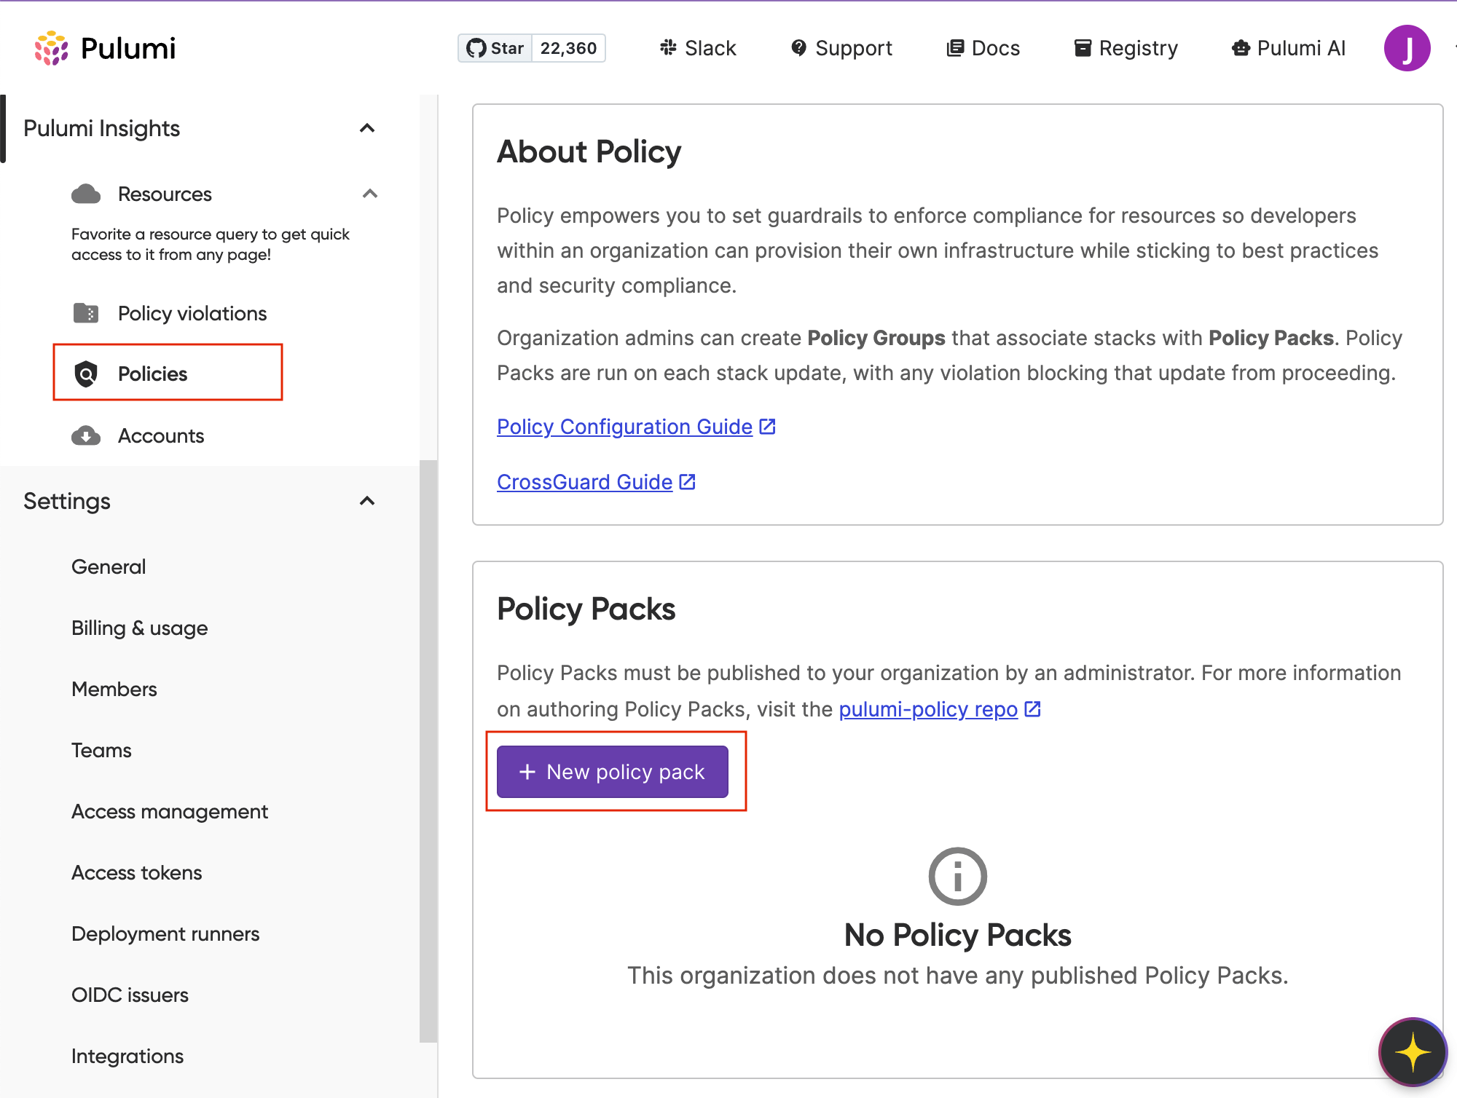Open the Policy Configuration Guide link
Screen dimensions: 1457x1098
click(624, 427)
